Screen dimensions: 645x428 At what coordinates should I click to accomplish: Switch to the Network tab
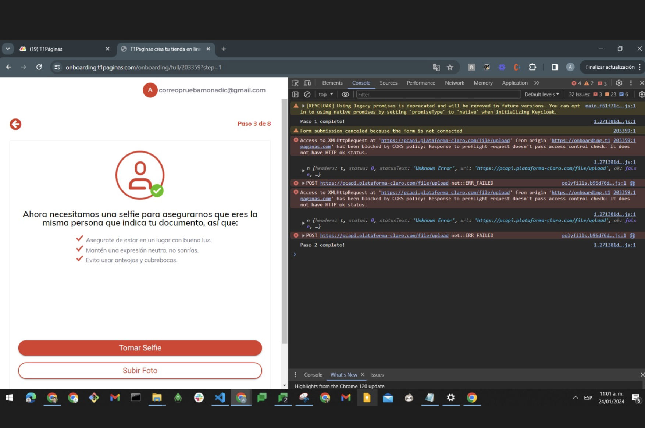pos(454,83)
